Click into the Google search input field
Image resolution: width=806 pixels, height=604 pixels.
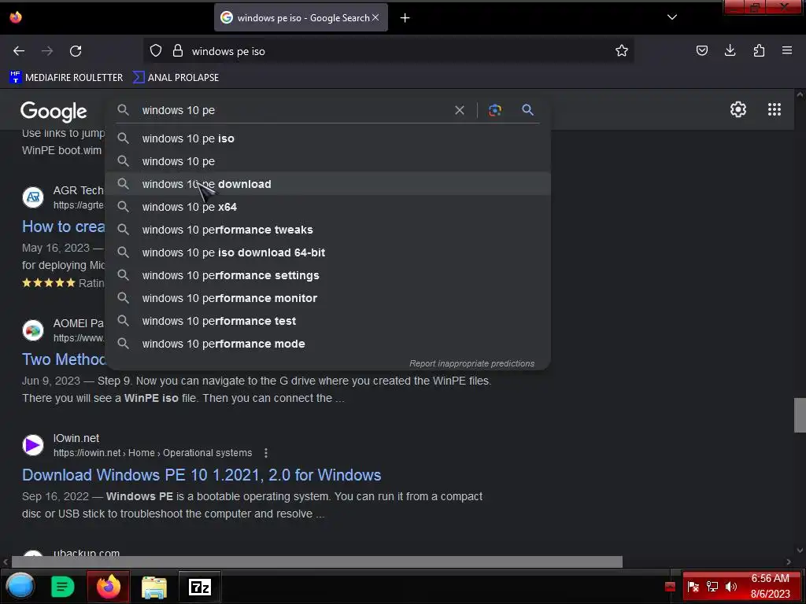pos(293,110)
